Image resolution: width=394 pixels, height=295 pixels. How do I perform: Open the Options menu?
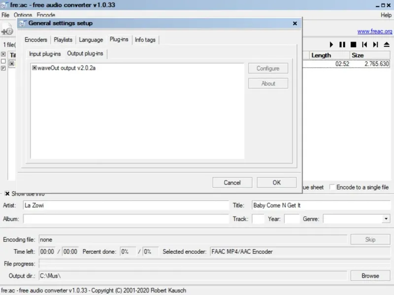23,15
